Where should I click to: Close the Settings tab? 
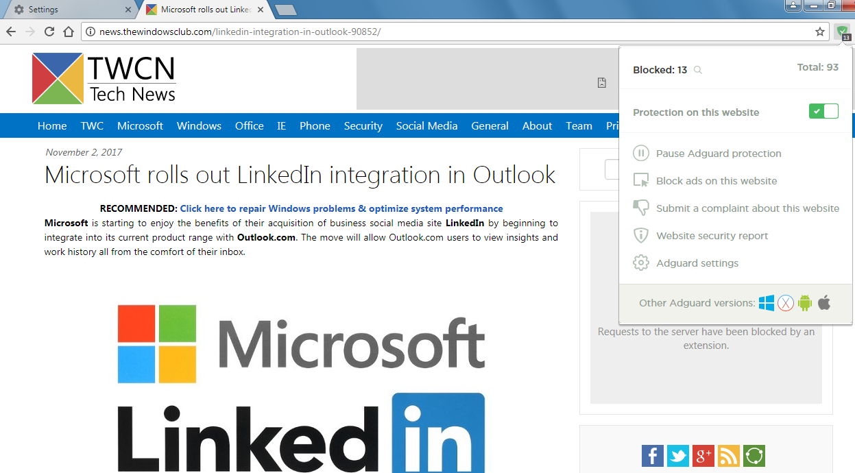[x=128, y=10]
